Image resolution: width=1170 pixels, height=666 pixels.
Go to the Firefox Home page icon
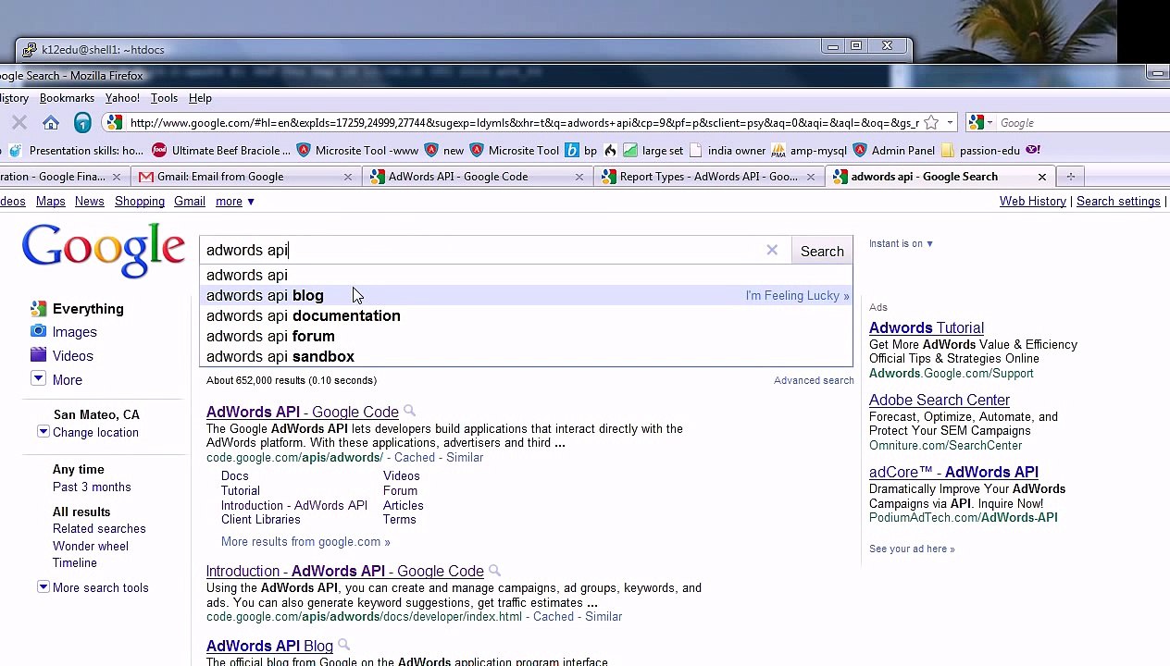(51, 122)
